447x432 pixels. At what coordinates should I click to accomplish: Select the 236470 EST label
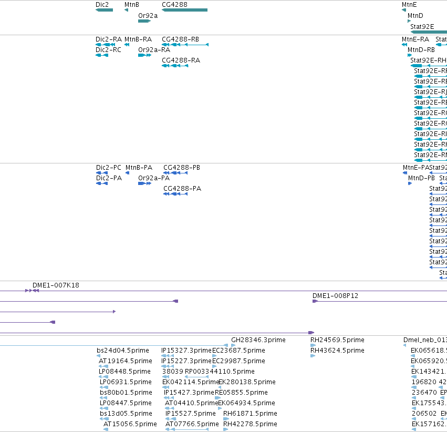[424, 393]
